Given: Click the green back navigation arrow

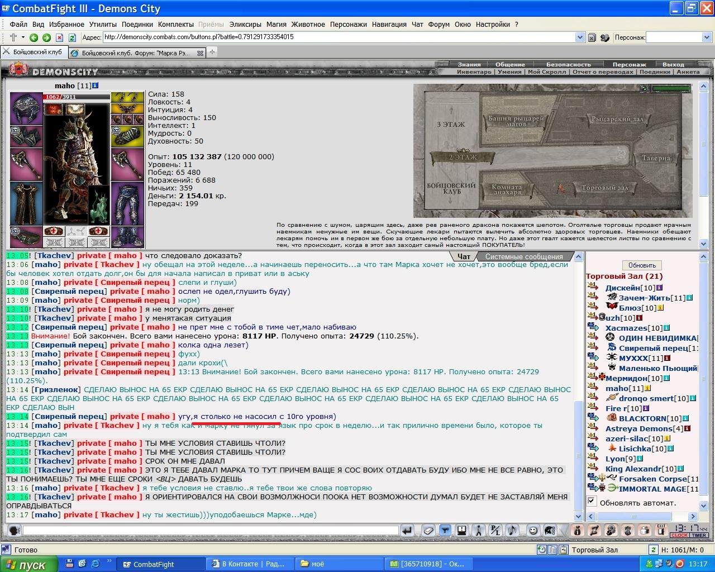Looking at the screenshot, I should pyautogui.click(x=34, y=37).
